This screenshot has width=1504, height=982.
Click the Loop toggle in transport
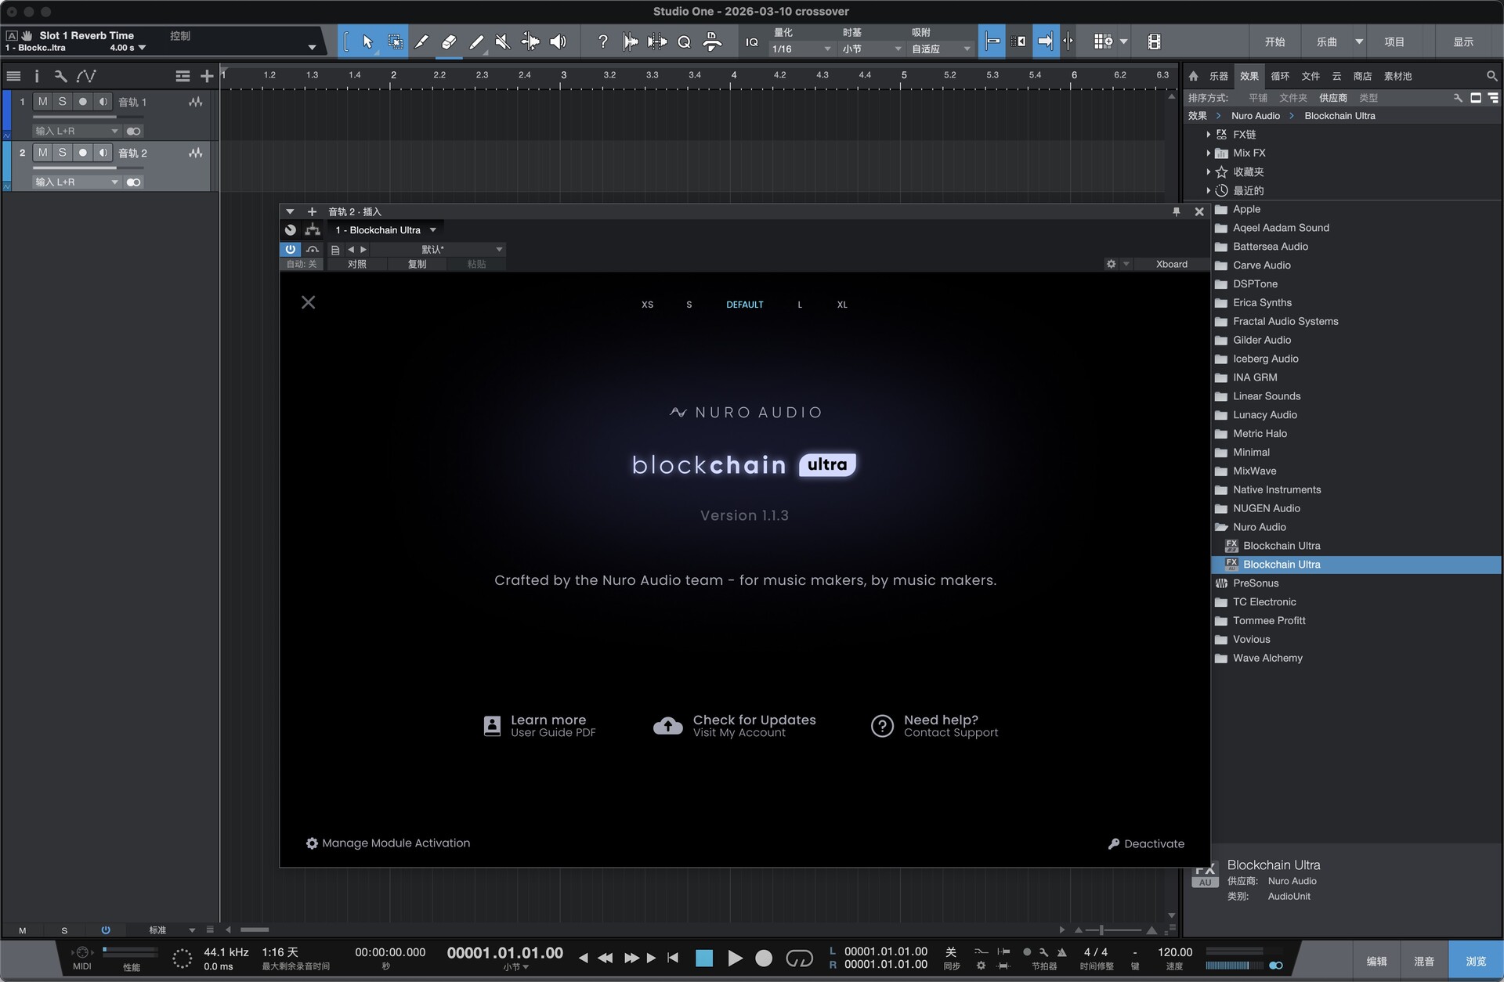point(799,958)
